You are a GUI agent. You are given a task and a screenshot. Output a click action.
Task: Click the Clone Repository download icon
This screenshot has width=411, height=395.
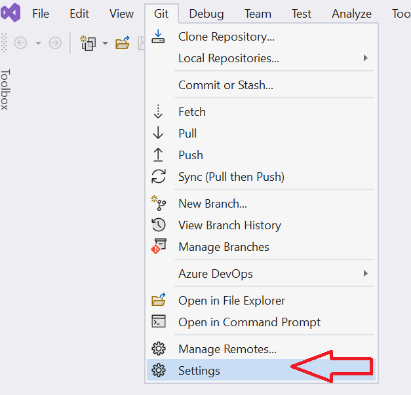tap(159, 37)
